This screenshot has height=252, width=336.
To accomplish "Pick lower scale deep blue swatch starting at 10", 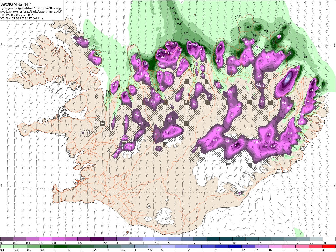I will coord(234,246).
